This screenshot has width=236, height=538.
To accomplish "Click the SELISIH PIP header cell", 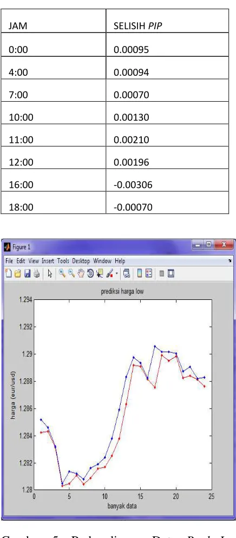I will [x=167, y=21].
